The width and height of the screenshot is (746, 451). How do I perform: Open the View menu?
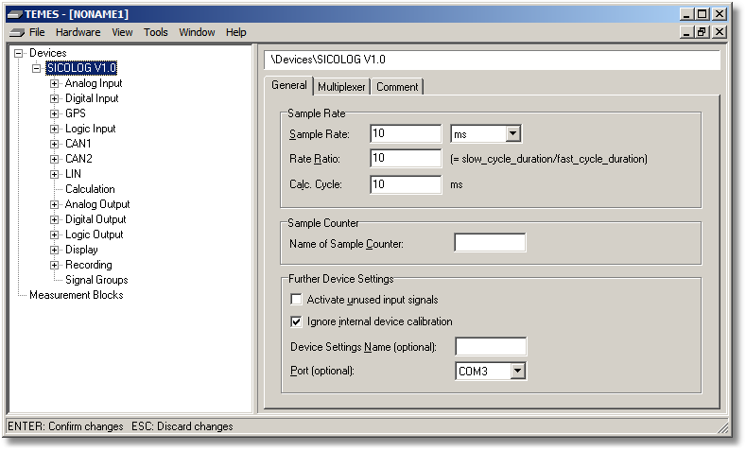[122, 32]
